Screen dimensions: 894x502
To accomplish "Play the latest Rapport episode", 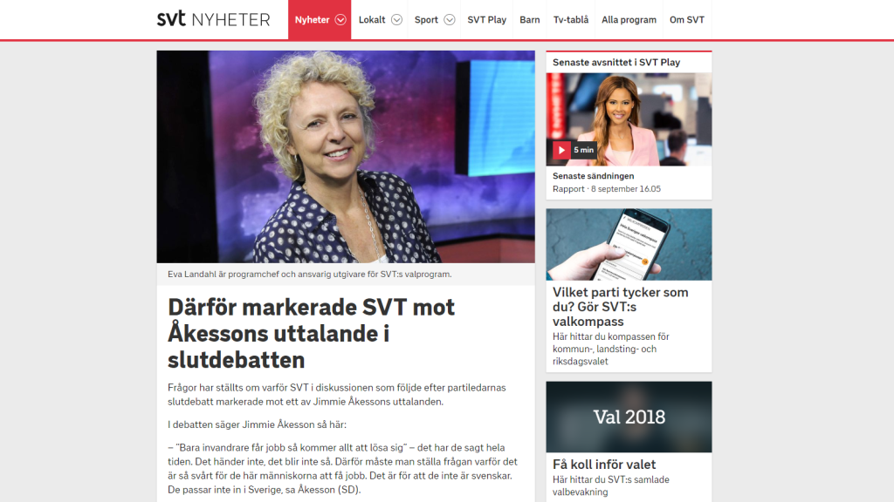I will (x=561, y=150).
